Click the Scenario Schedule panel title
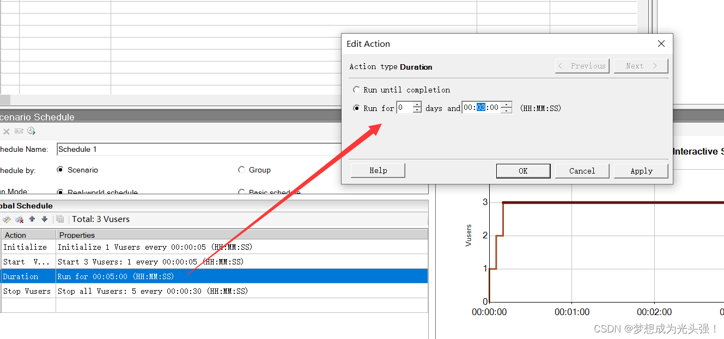The height and width of the screenshot is (339, 724). coord(36,117)
